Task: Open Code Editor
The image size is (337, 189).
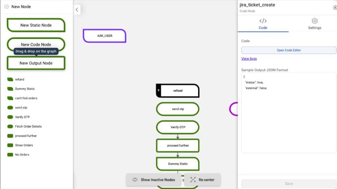Action: 289,50
